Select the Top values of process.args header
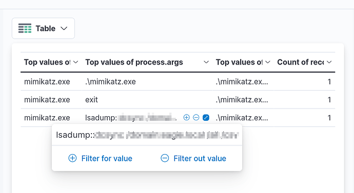 (x=134, y=62)
